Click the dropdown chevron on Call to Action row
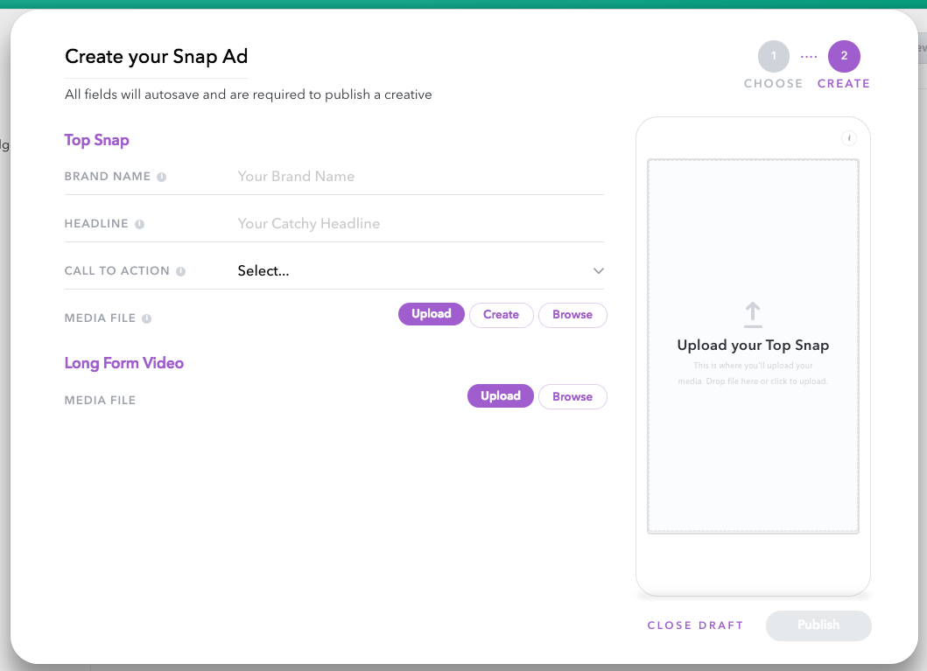The image size is (927, 671). 599,270
